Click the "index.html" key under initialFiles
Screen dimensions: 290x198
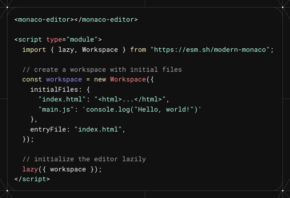tap(62, 99)
